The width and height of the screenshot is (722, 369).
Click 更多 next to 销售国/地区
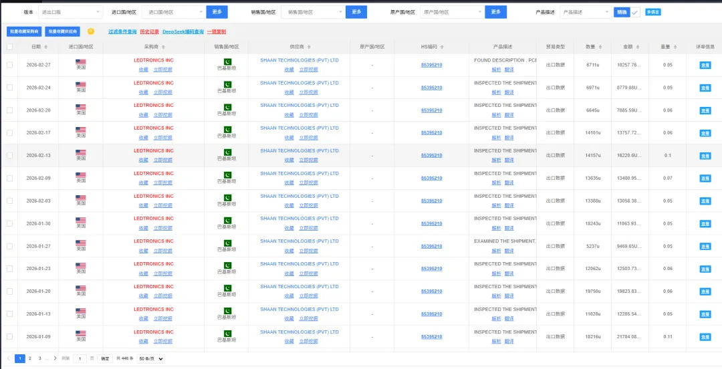pyautogui.click(x=356, y=12)
